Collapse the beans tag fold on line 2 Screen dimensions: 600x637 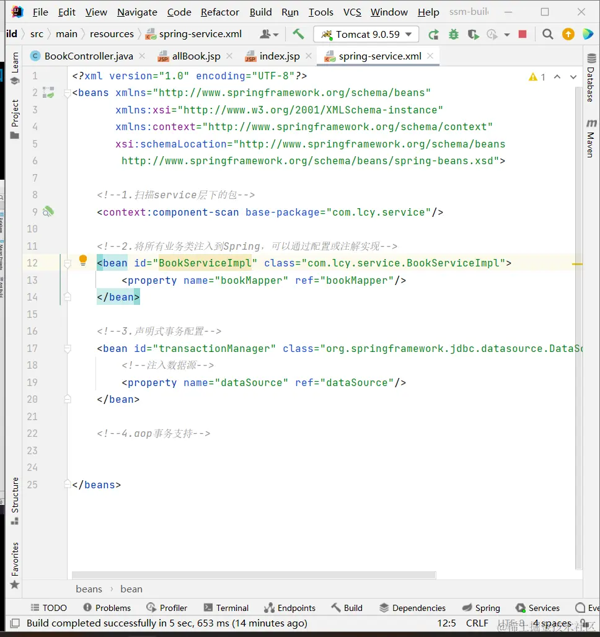point(68,94)
